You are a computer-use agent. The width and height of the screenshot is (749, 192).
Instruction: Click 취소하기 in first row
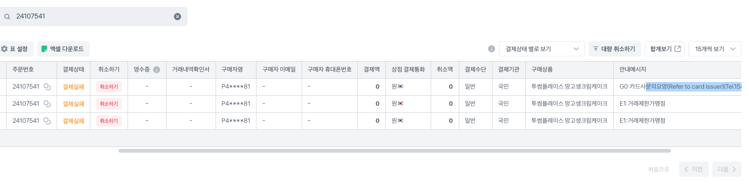[x=109, y=87]
